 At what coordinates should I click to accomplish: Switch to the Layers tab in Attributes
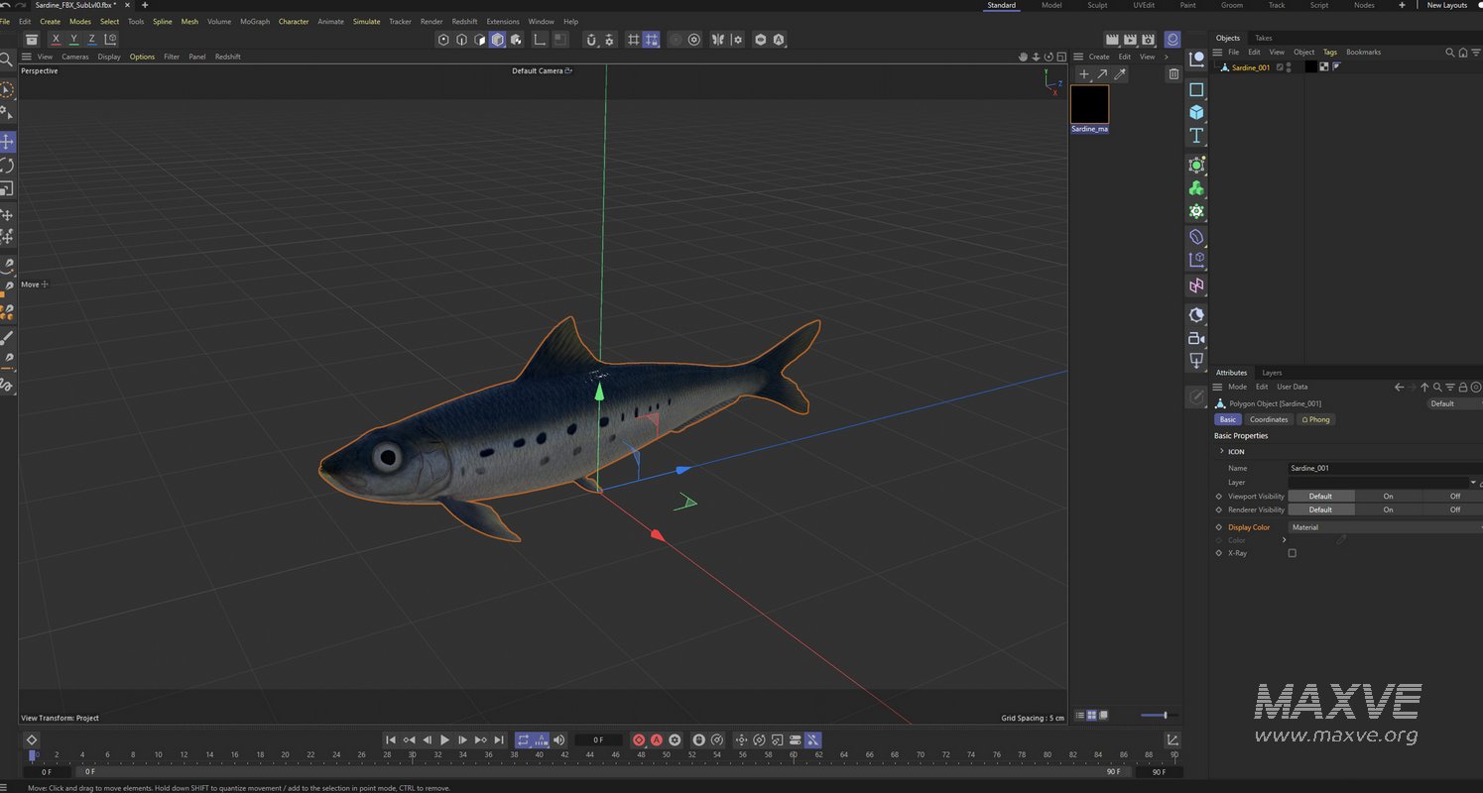(1272, 372)
